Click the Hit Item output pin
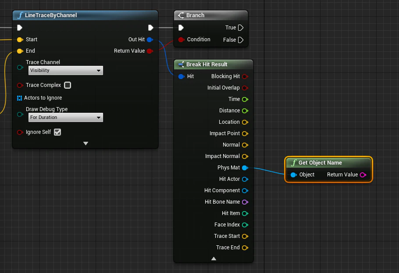Viewport: 399px width, 273px height. [245, 213]
